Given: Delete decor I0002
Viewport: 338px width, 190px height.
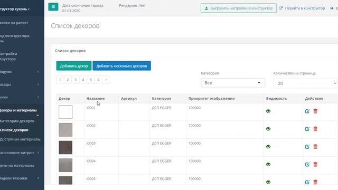Looking at the screenshot, I should [x=315, y=129].
